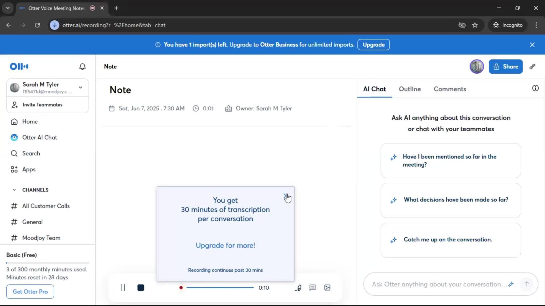Viewport: 545px width, 306px height.
Task: Open Apps in the sidebar
Action: coord(29,169)
